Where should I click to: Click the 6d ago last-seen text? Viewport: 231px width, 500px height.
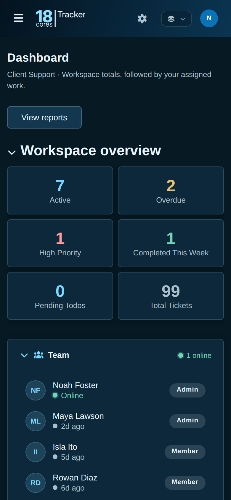pyautogui.click(x=73, y=488)
